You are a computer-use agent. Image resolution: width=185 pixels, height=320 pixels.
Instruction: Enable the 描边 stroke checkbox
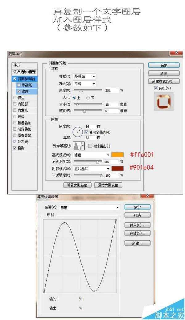coord(15,98)
